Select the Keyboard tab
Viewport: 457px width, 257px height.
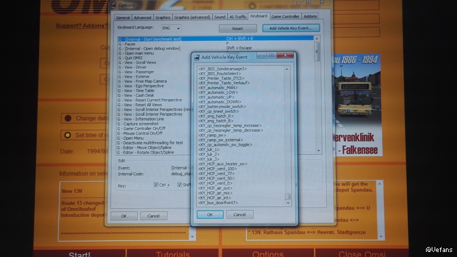(259, 16)
